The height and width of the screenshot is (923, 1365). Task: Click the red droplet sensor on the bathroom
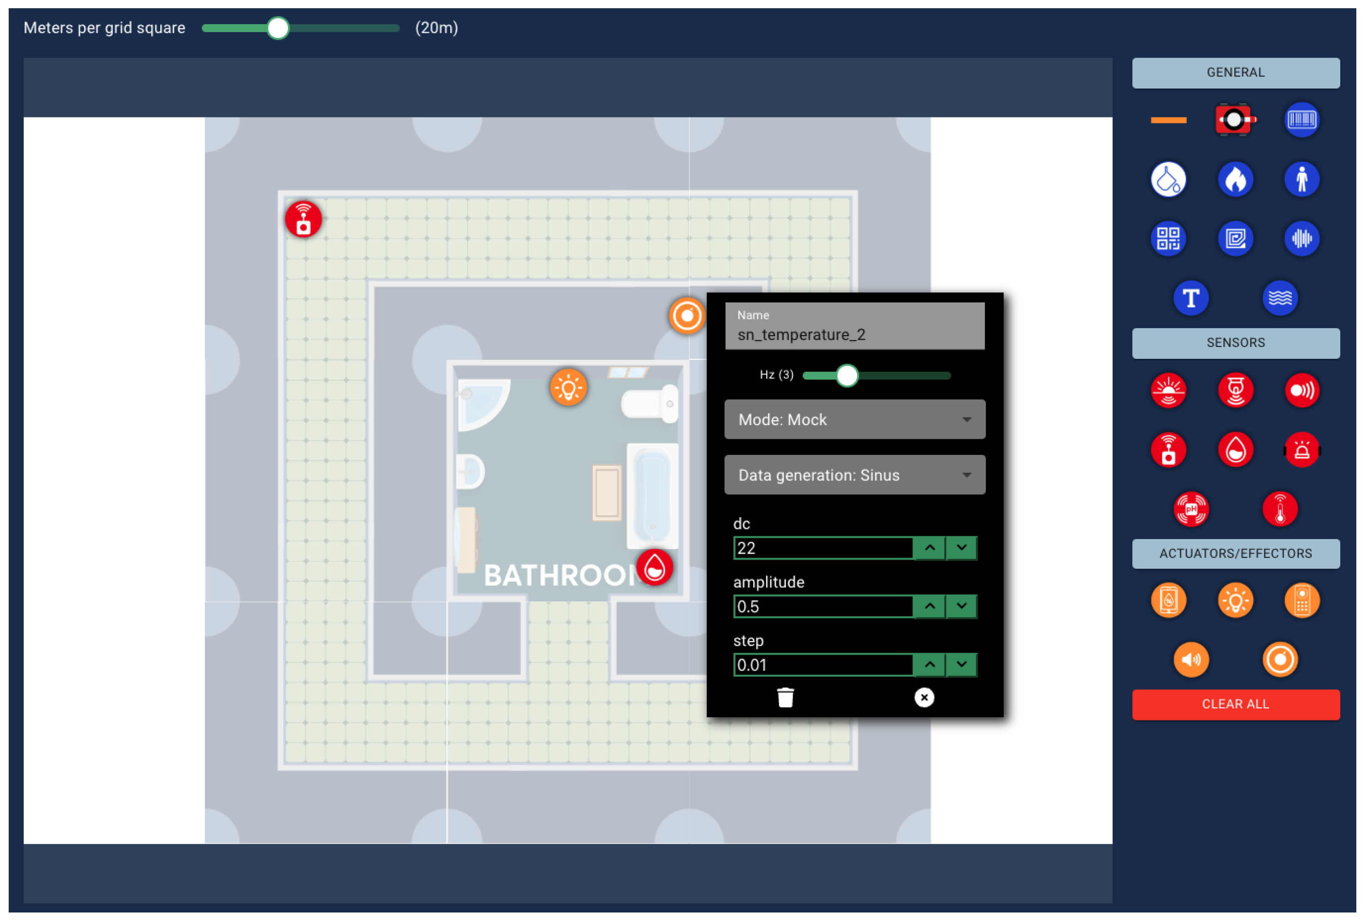pyautogui.click(x=654, y=567)
